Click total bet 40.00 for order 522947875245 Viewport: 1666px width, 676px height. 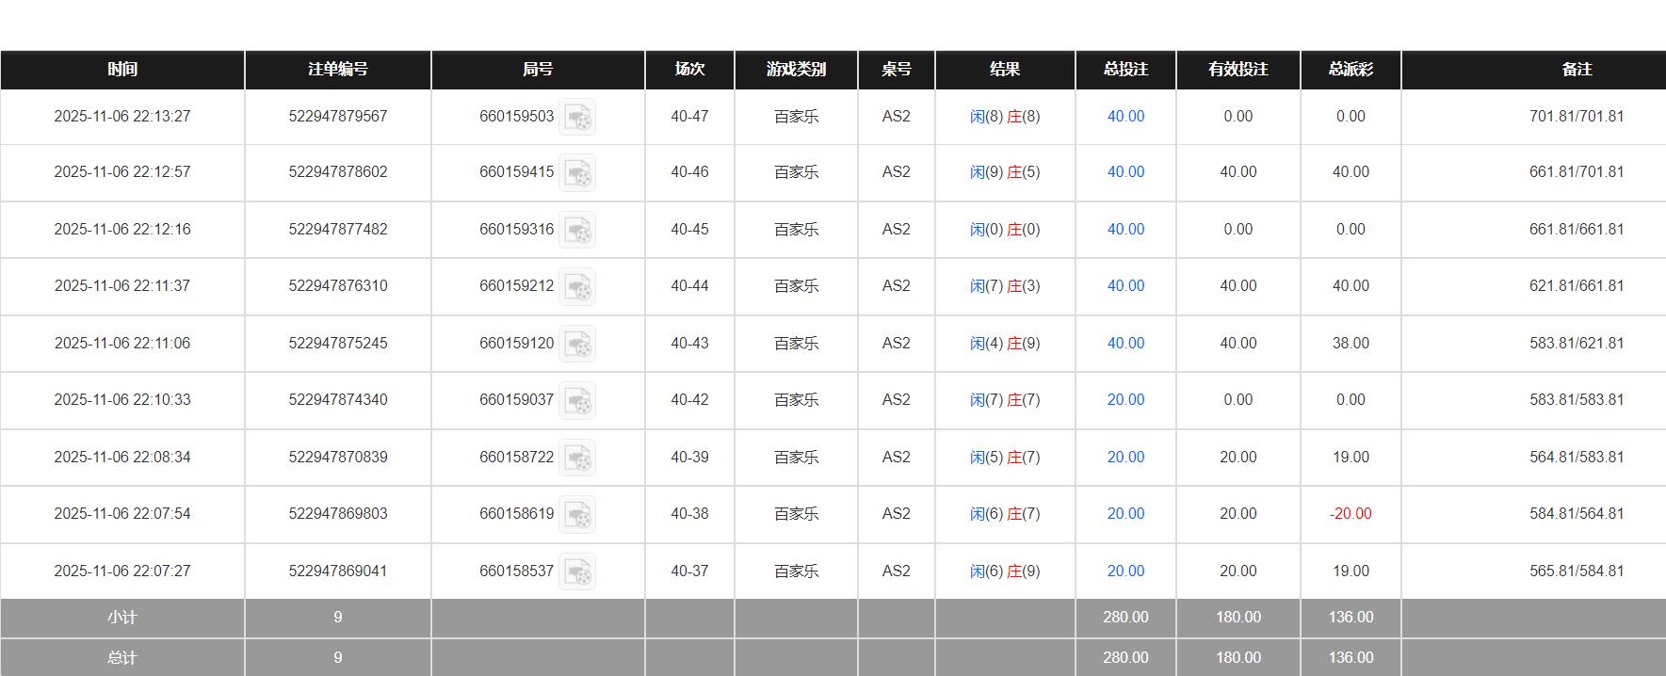click(1125, 344)
